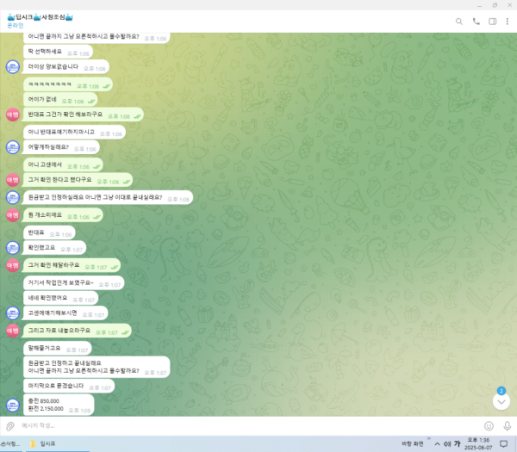This screenshot has width=517, height=452.
Task: Select the message 딱 선택하세요
Action: pos(58,52)
